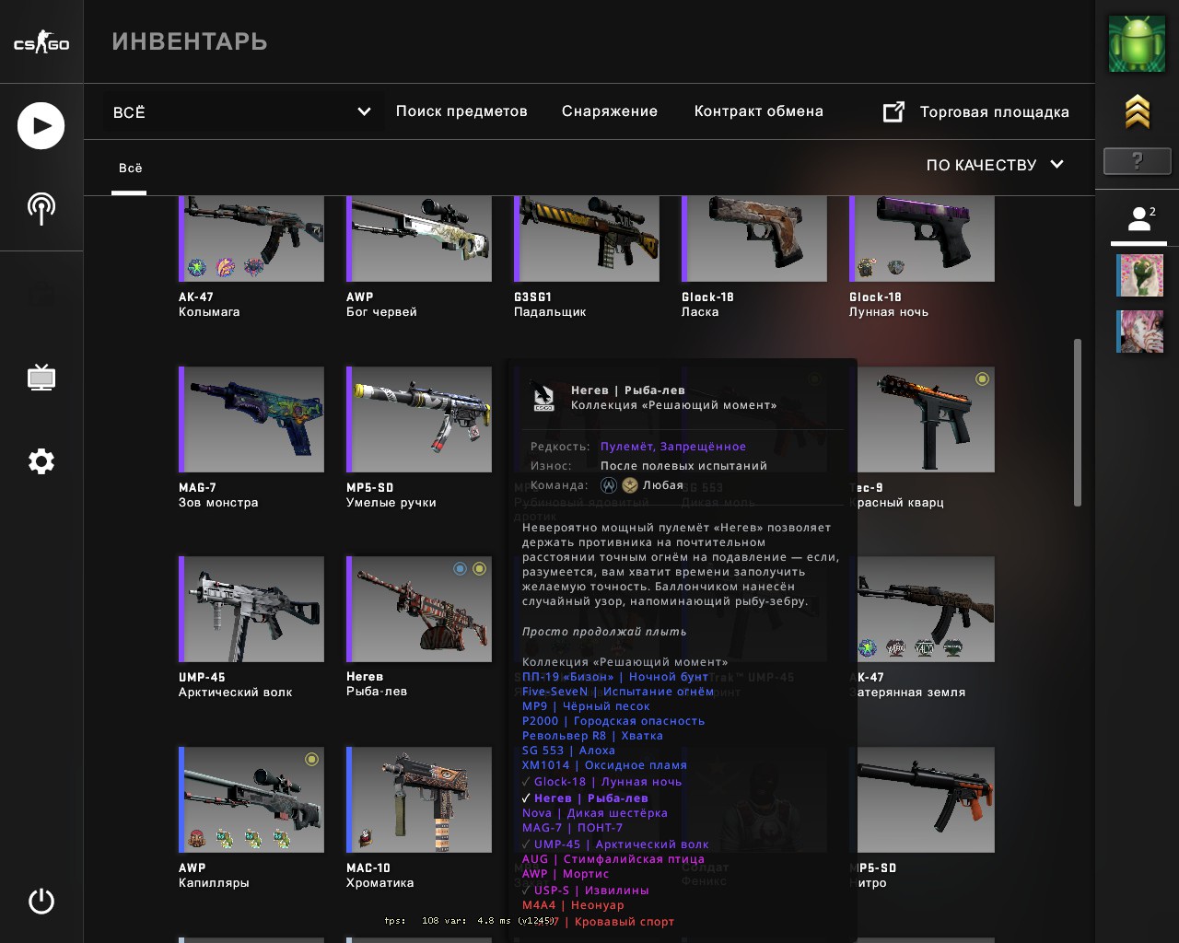Select AK-47 Колымага item
This screenshot has height=943, width=1179.
[x=251, y=239]
